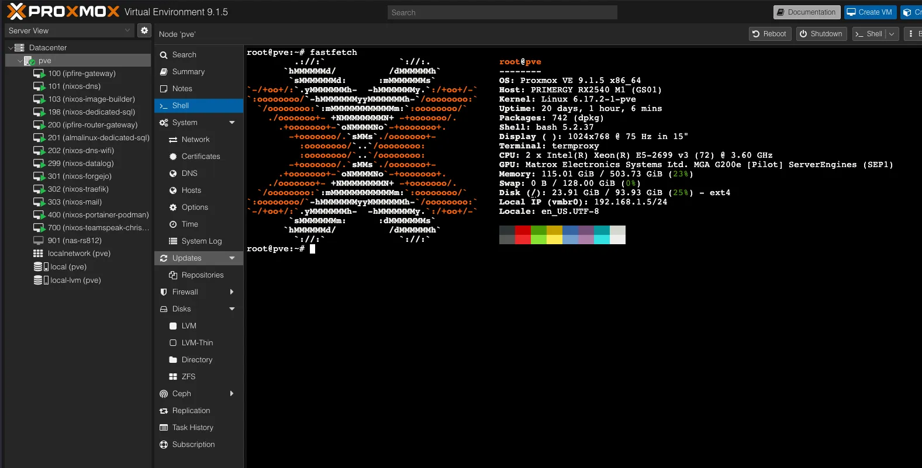
Task: Collapse the Datacenter tree node
Action: [11, 48]
